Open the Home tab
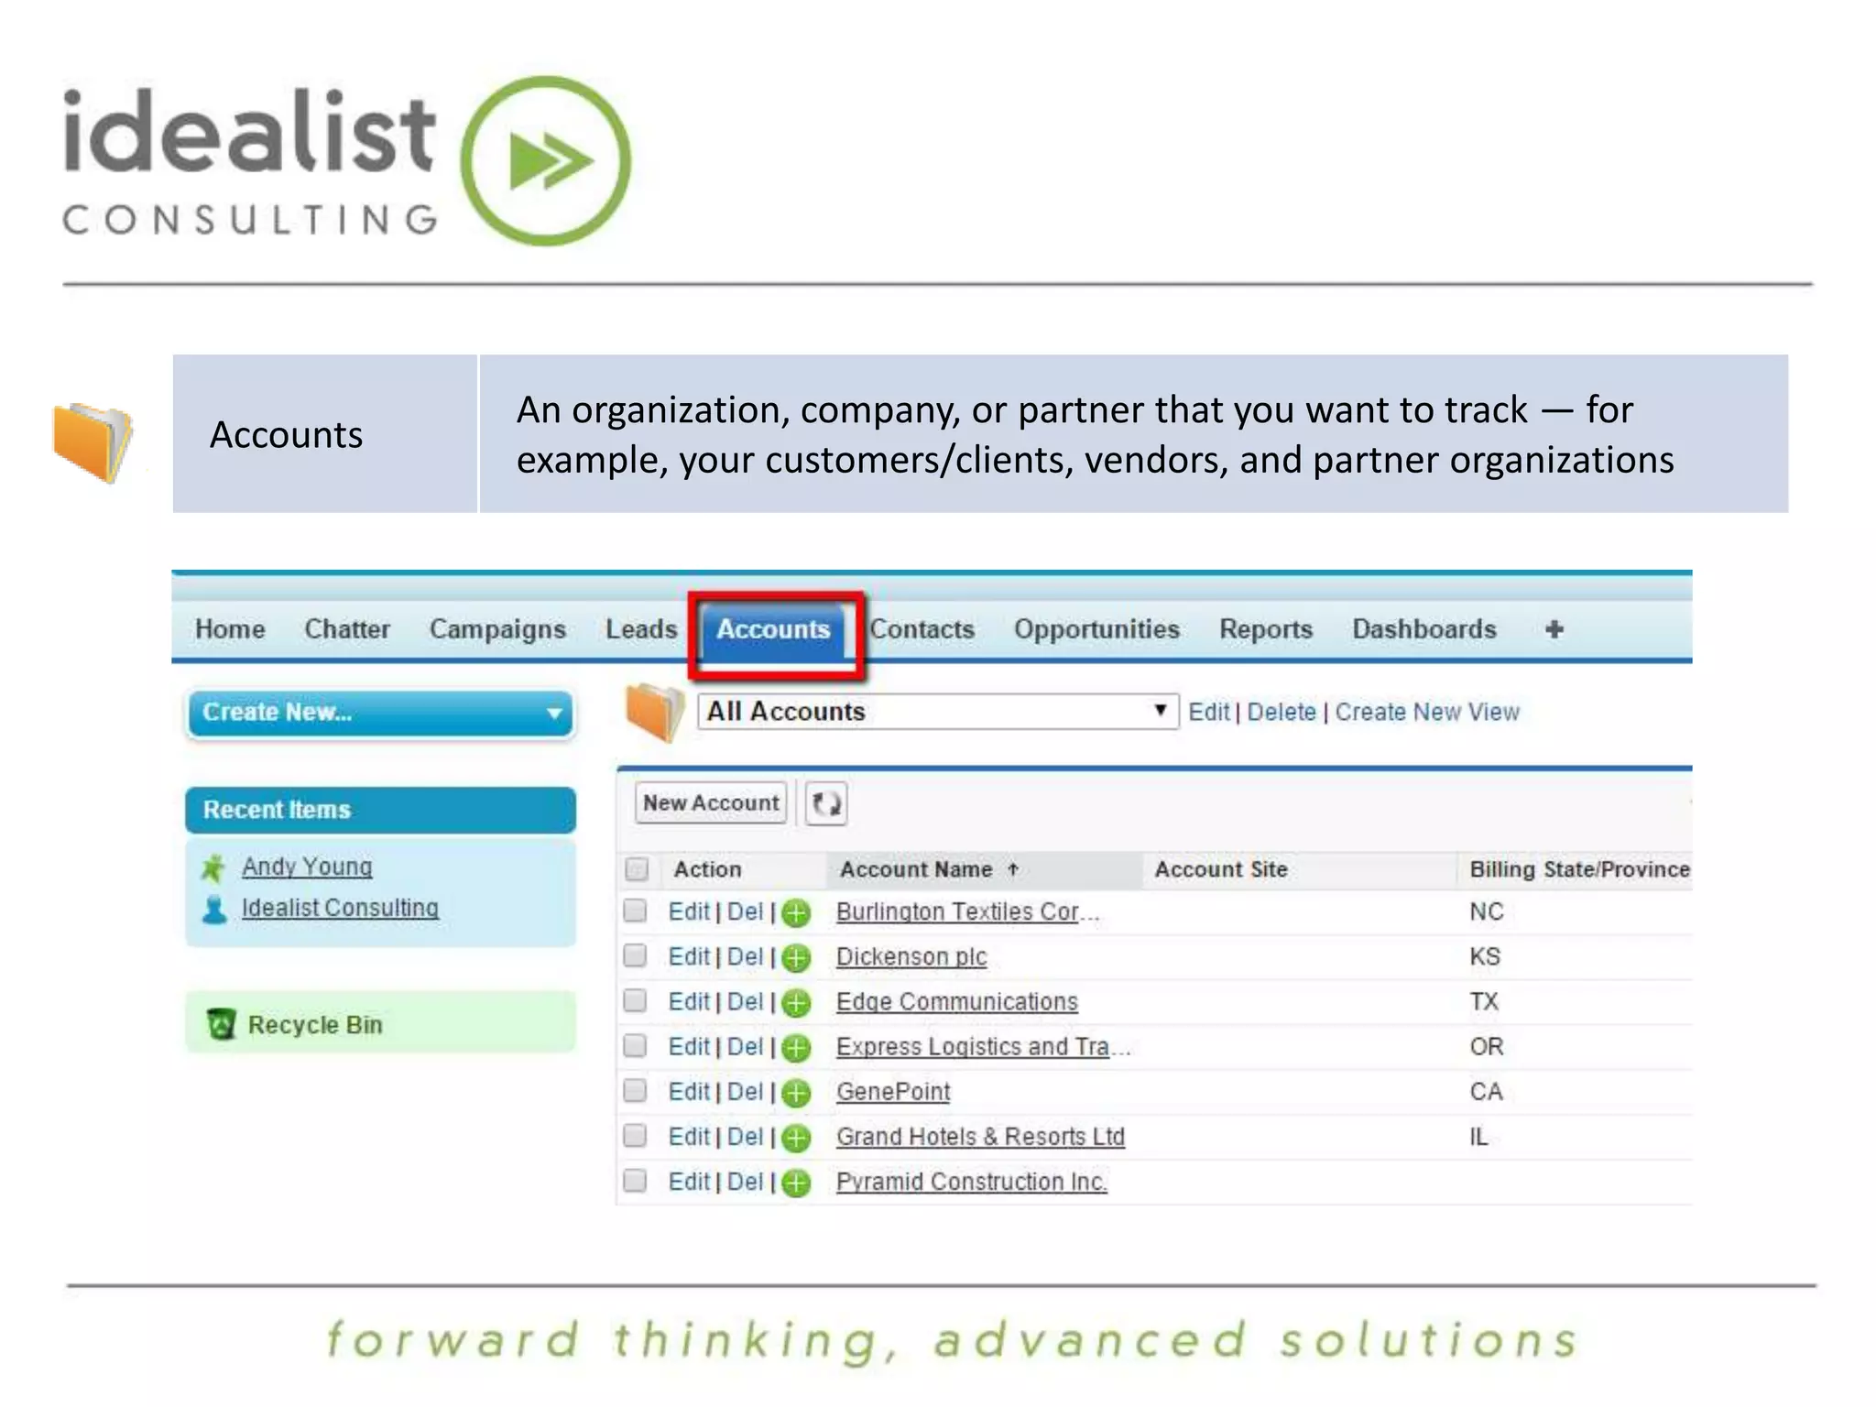This screenshot has width=1876, height=1407. coord(230,629)
